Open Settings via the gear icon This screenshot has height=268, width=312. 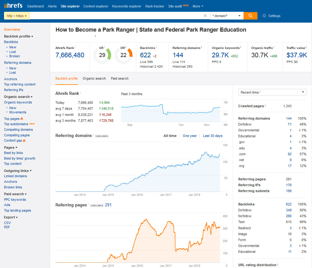[264, 16]
